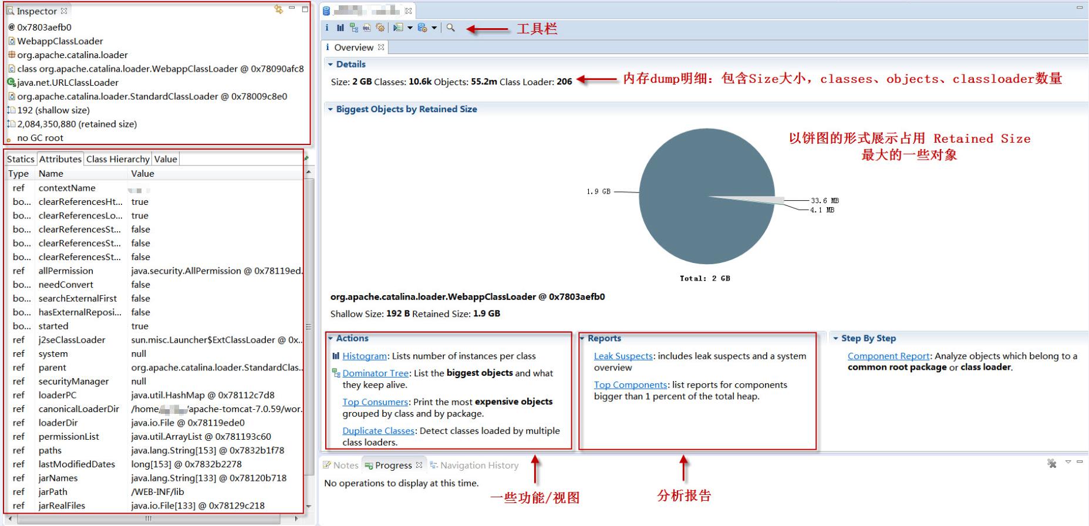Open the Duplicate Classes link
This screenshot has height=526, width=1089.
(379, 430)
